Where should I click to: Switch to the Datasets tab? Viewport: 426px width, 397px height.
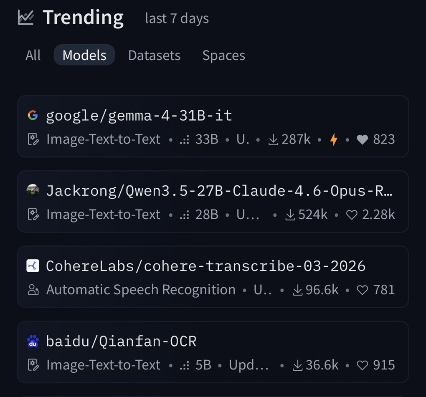154,55
